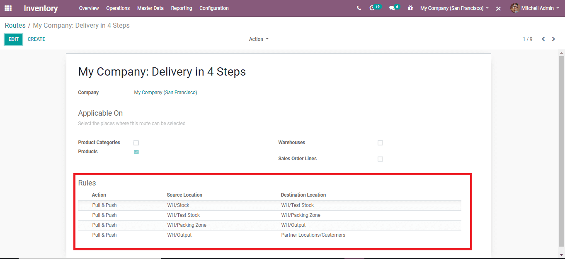The image size is (565, 259).
Task: Go back to Routes breadcrumb
Action: pos(15,26)
